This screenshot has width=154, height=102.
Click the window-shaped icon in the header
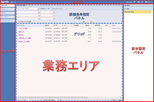coord(138,2)
